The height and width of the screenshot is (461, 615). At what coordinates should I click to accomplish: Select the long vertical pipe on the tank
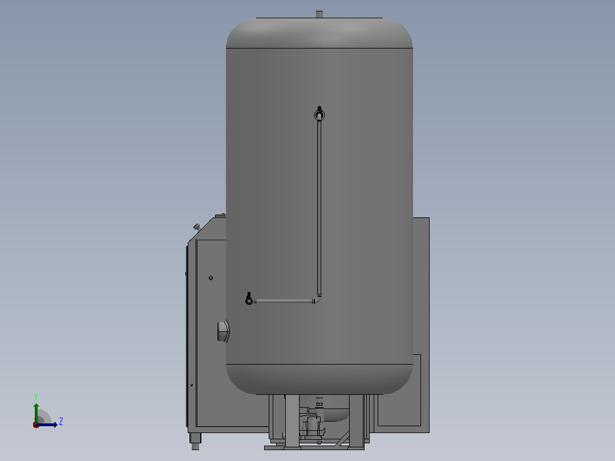[319, 208]
